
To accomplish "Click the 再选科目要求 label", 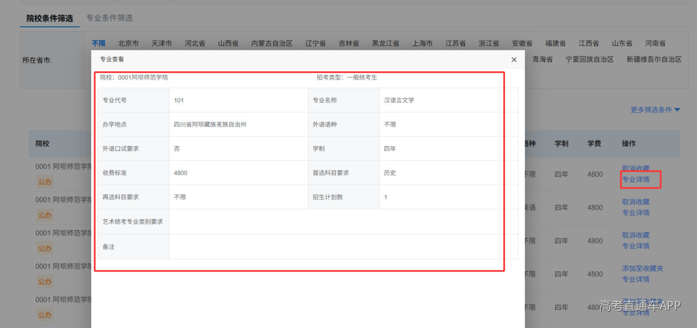I will click(120, 197).
